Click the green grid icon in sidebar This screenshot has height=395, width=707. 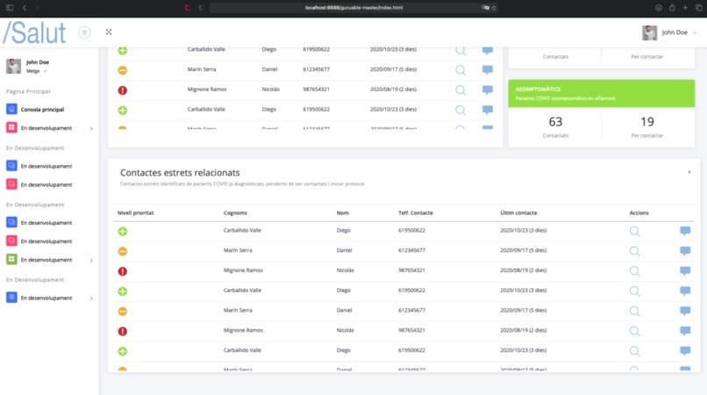click(x=11, y=259)
